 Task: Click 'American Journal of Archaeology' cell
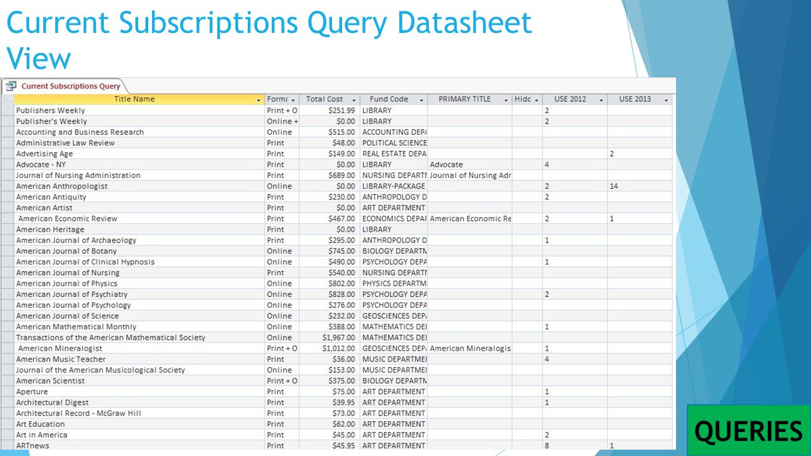pos(139,240)
